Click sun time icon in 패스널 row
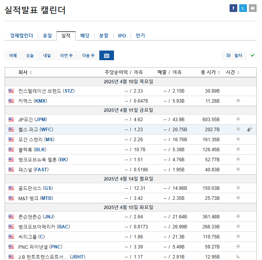Screen dimensions: 262x260 pos(238,169)
